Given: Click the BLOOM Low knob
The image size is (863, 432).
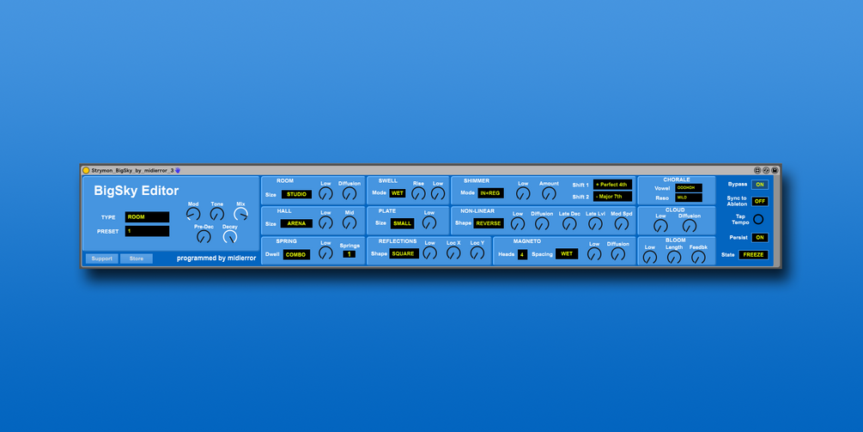Looking at the screenshot, I should (x=650, y=257).
